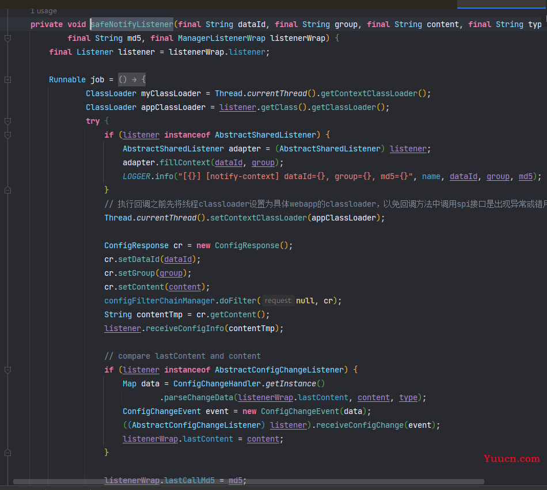This screenshot has height=490, width=547.
Task: Collapse the AbstractConfigChangeListener if-block fold marker
Action: (x=7, y=370)
